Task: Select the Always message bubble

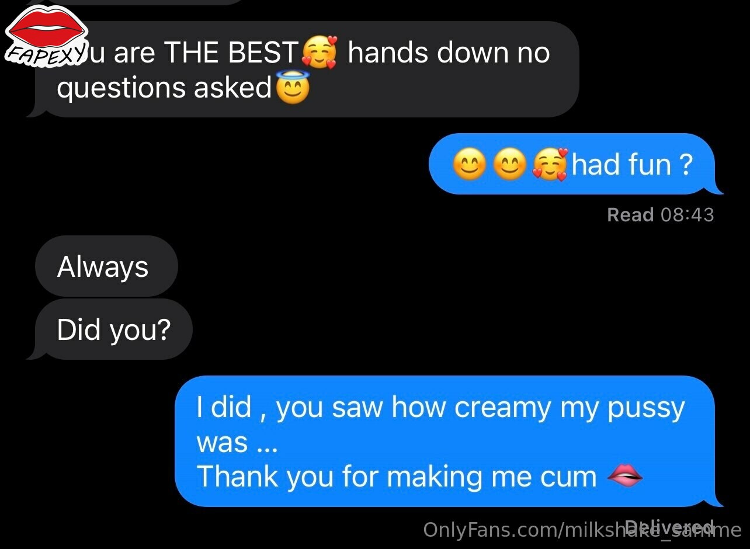Action: [x=106, y=266]
